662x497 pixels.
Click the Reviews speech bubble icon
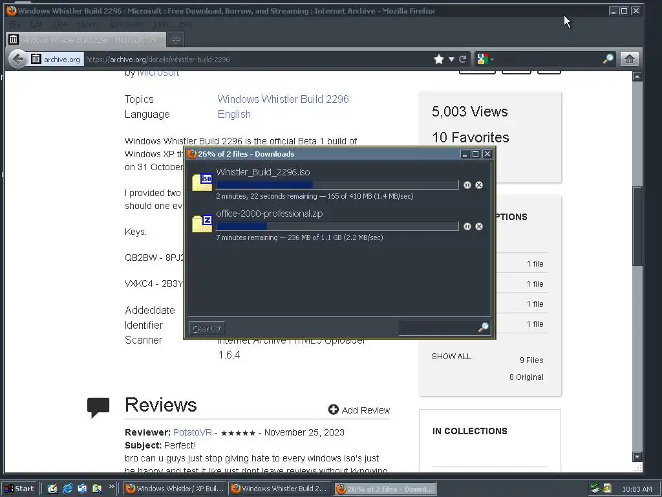[98, 408]
